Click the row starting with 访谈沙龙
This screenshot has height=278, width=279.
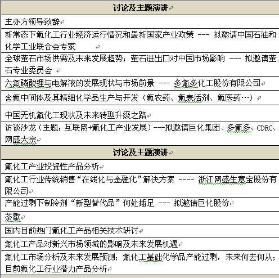pyautogui.click(x=140, y=133)
